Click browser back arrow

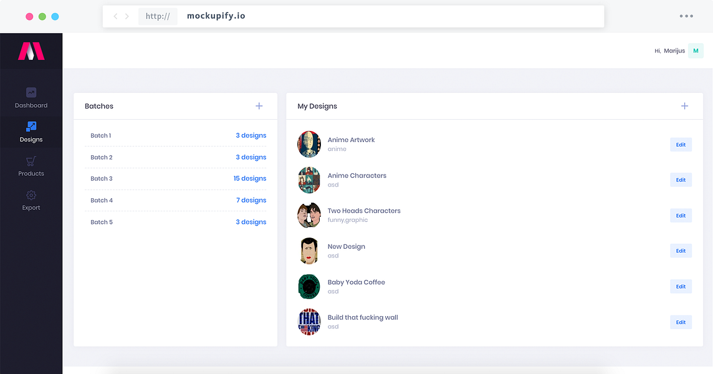pos(115,16)
